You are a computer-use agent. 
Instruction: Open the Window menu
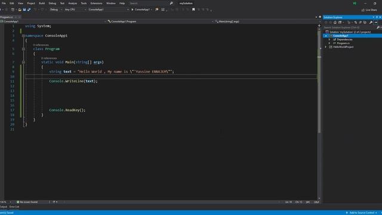tap(111, 3)
